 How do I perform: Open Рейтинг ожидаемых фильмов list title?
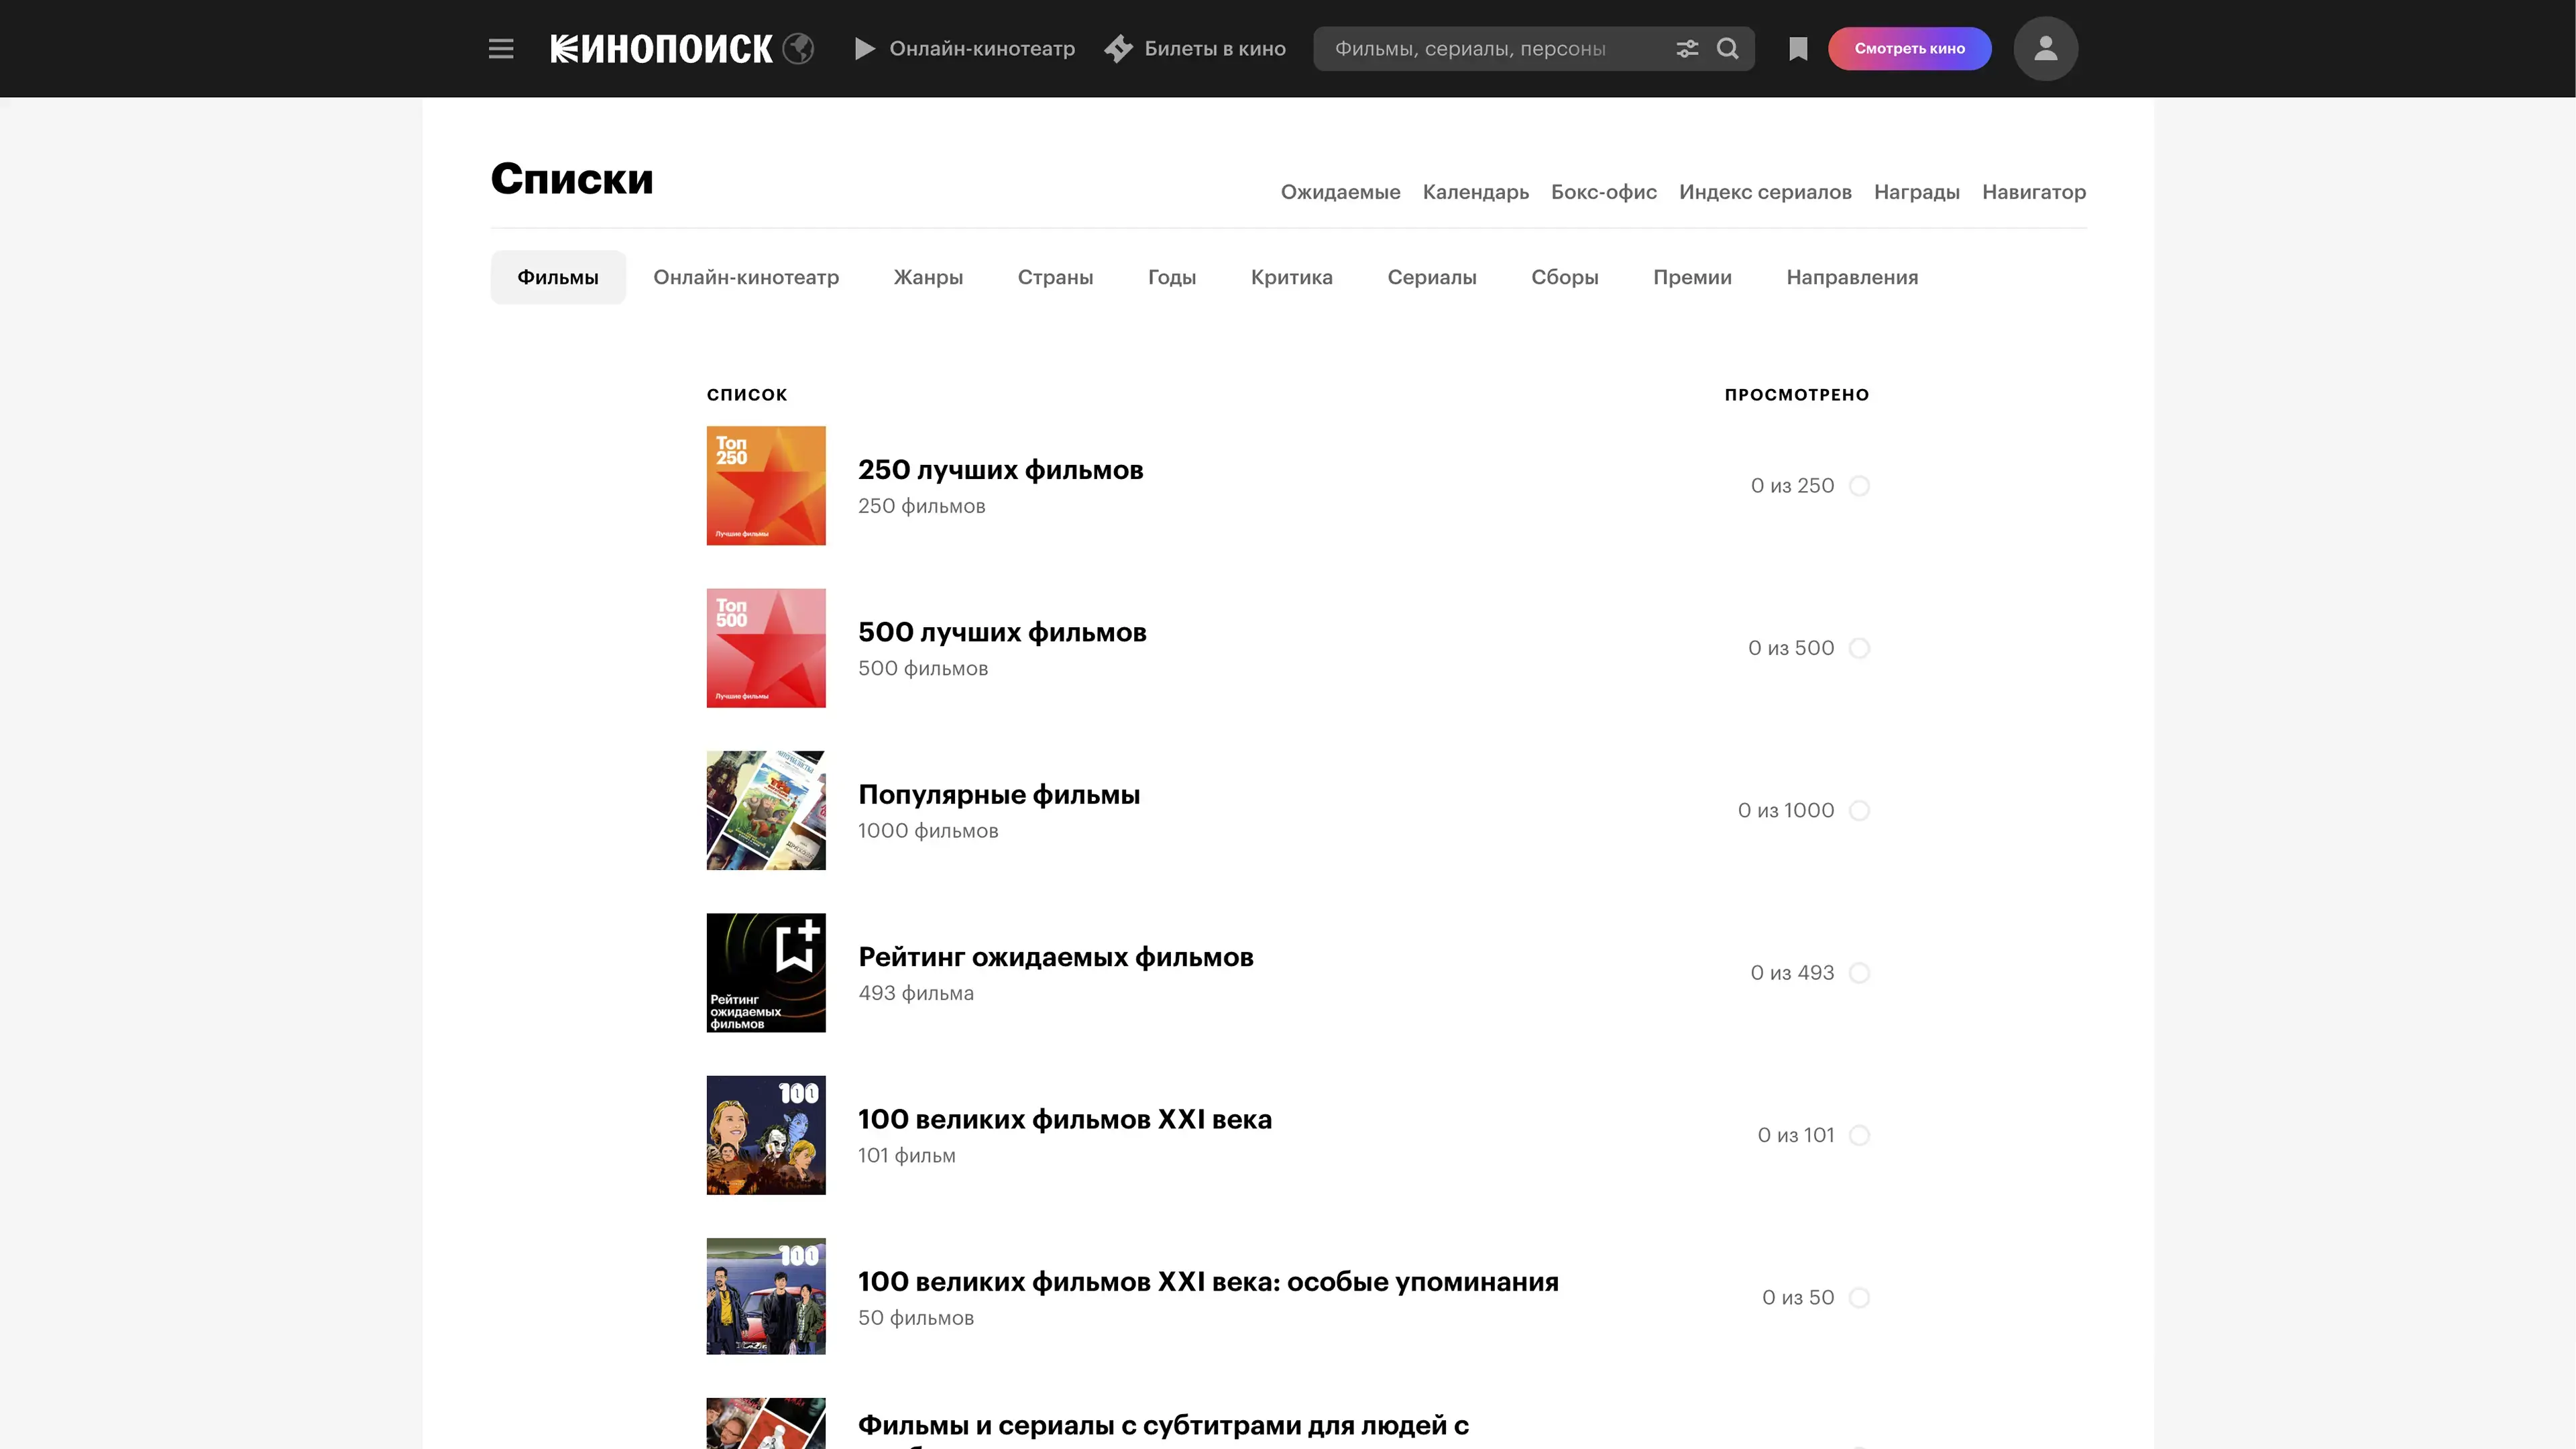[x=1055, y=957]
